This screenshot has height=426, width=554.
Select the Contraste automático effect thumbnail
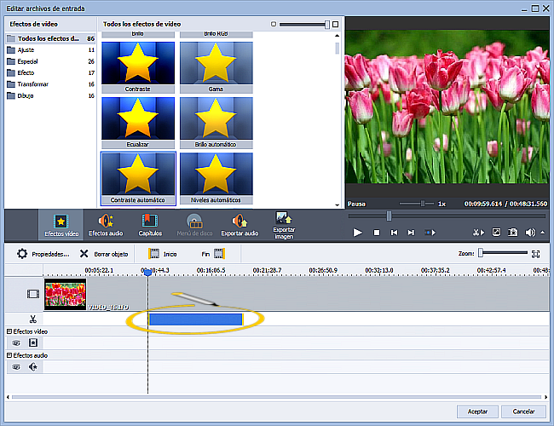tap(138, 175)
